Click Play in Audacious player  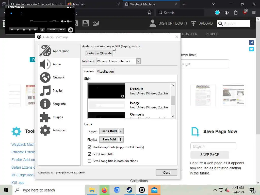pyautogui.click(x=18, y=30)
